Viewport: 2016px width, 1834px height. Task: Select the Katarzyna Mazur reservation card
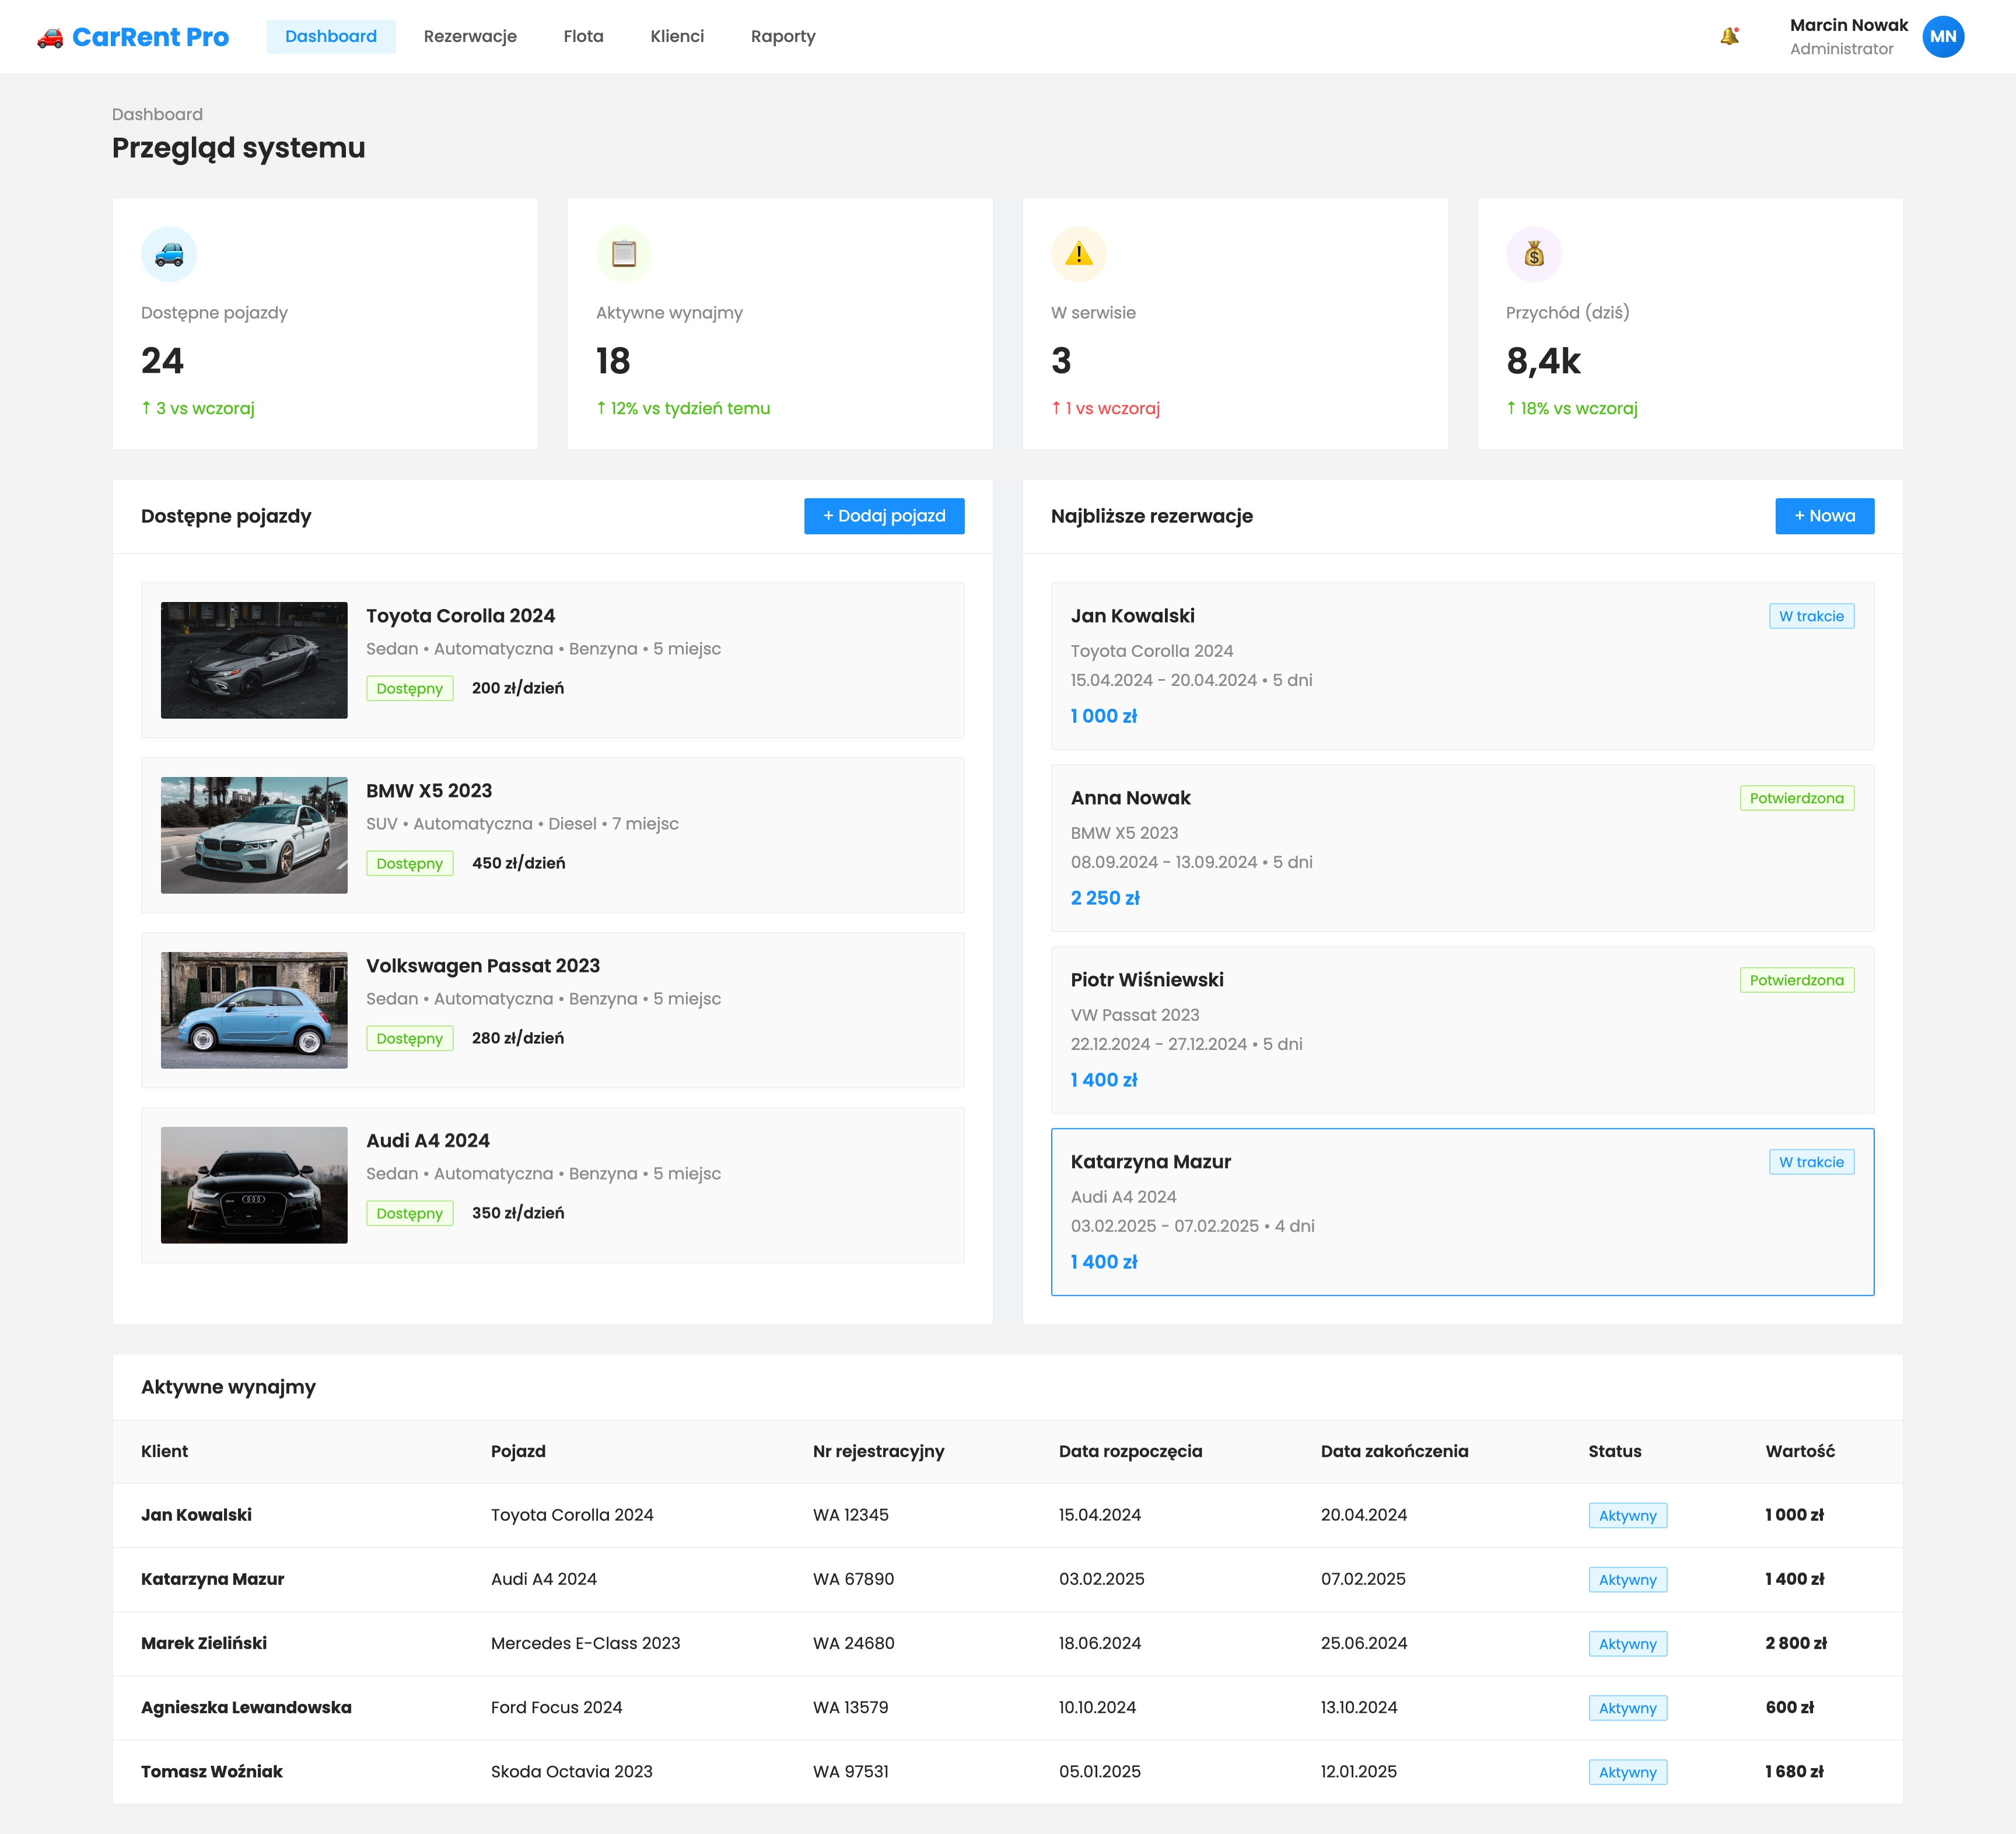pyautogui.click(x=1461, y=1212)
